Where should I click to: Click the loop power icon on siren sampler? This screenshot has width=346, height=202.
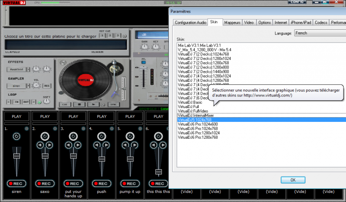click(x=16, y=136)
